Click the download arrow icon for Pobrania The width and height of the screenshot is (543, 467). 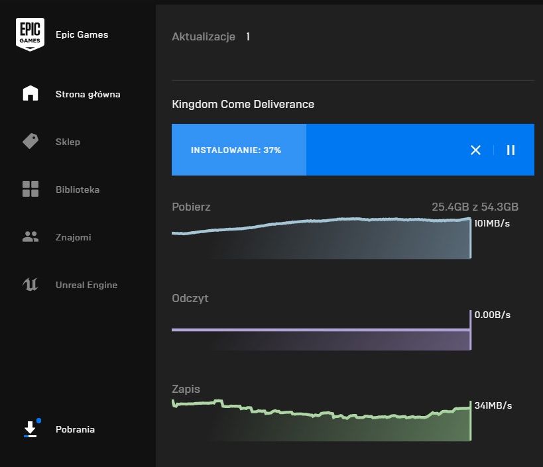30,429
